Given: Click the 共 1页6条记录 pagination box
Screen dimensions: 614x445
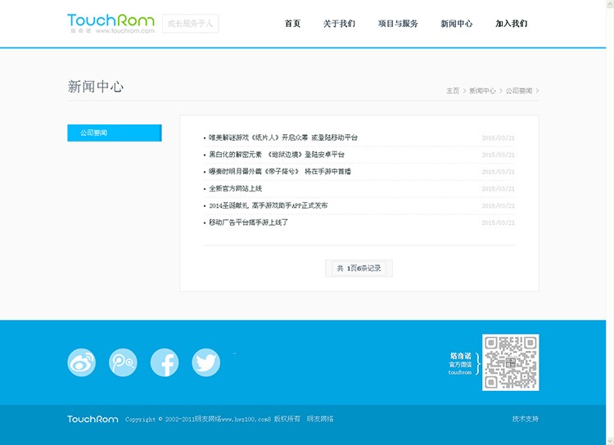Looking at the screenshot, I should [x=359, y=268].
